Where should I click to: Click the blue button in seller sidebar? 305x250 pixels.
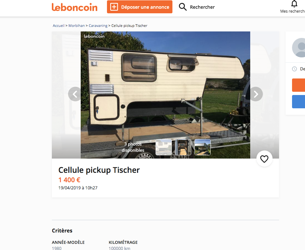[x=299, y=101]
